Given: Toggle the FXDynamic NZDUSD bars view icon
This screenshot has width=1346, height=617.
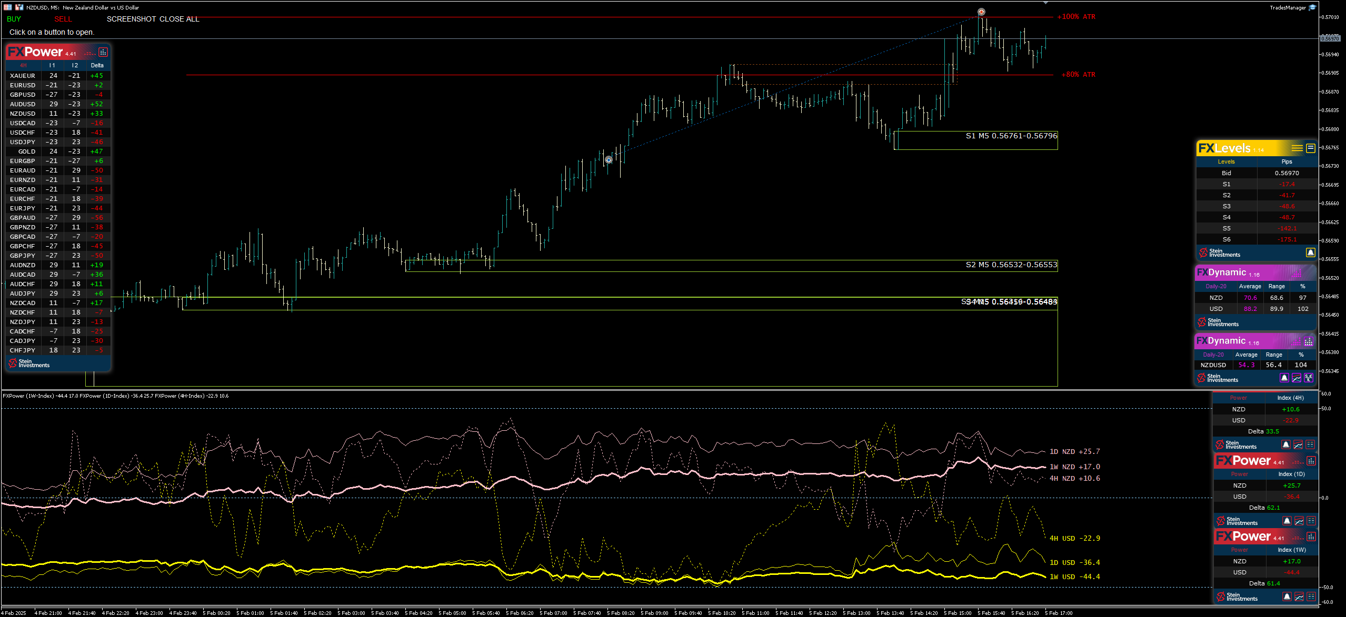Looking at the screenshot, I should [x=1309, y=341].
